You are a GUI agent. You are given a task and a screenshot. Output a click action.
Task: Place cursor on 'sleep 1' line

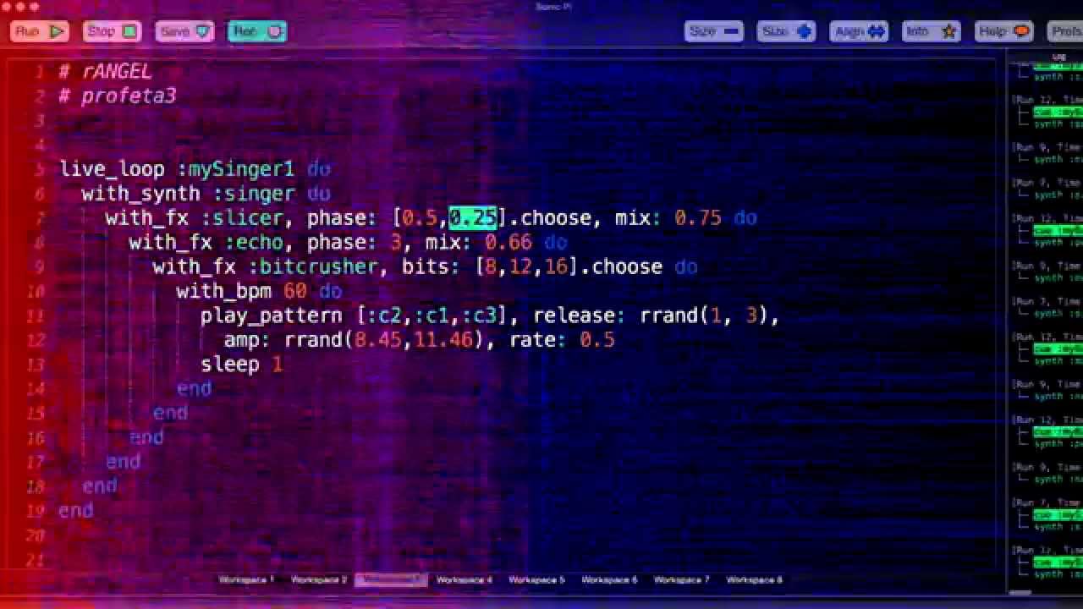click(x=241, y=365)
